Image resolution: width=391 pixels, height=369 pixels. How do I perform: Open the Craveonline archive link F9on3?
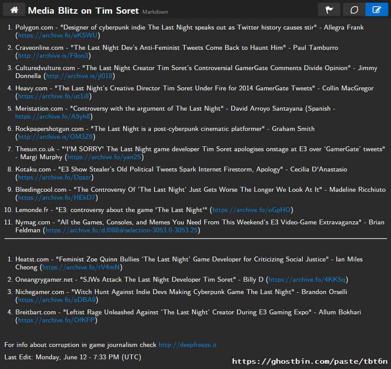click(x=53, y=56)
